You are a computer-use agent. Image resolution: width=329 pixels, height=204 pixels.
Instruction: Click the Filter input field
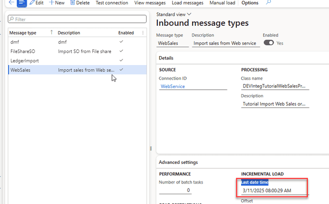click(x=78, y=20)
